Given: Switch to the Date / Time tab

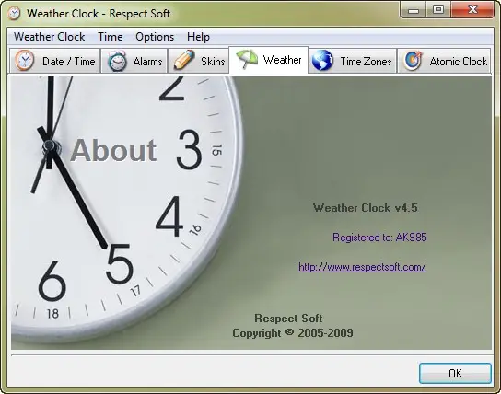Looking at the screenshot, I should [x=54, y=61].
